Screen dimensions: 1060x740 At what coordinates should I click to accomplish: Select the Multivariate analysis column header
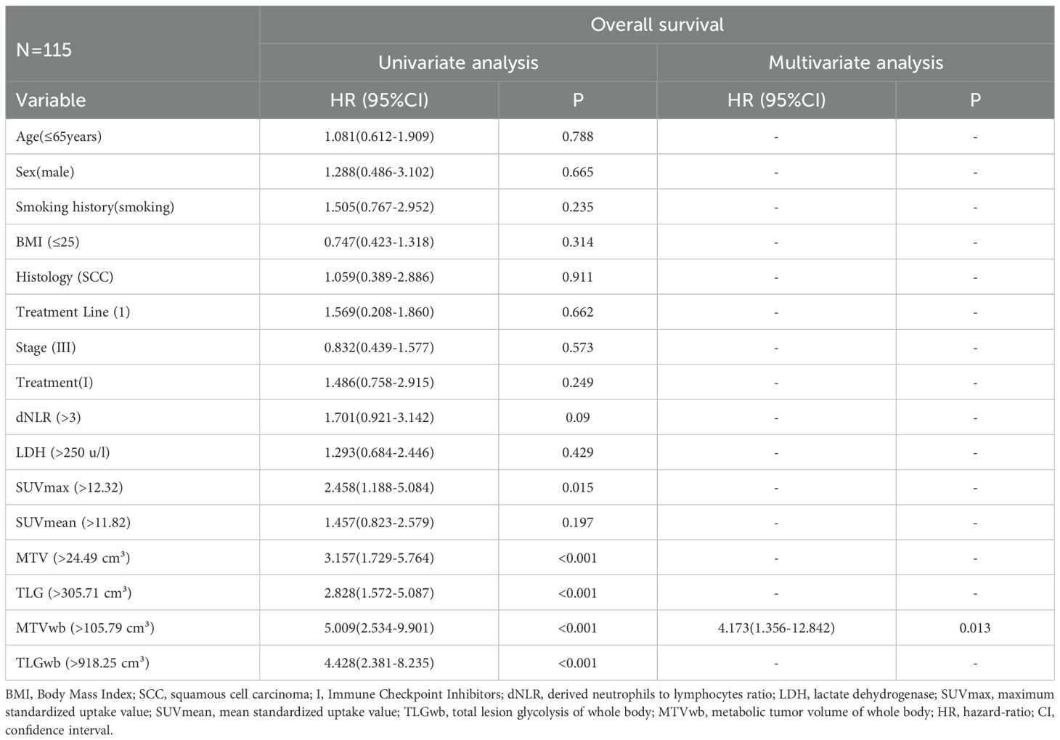[855, 62]
